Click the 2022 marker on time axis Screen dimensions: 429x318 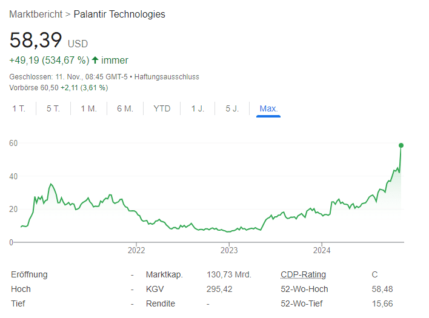point(136,250)
